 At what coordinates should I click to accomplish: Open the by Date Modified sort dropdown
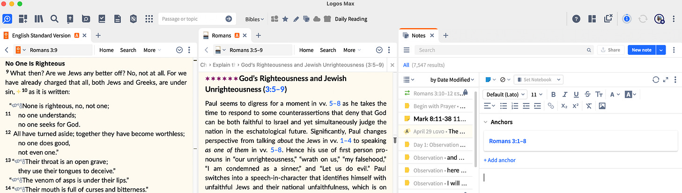tap(452, 80)
